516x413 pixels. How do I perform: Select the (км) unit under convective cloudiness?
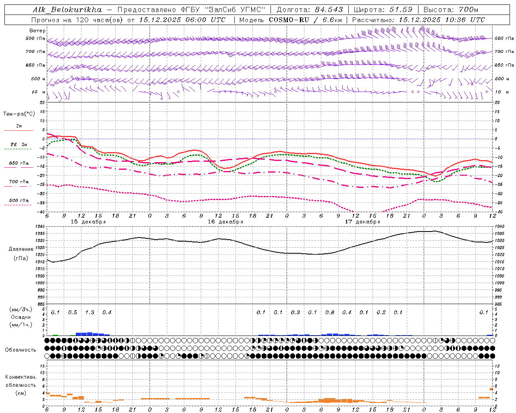coord(21,393)
